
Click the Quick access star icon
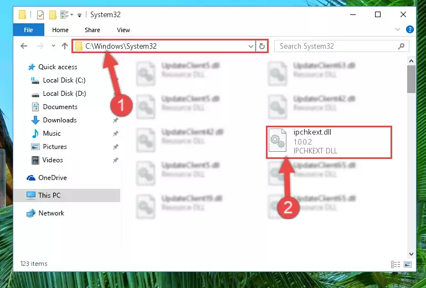pyautogui.click(x=32, y=67)
